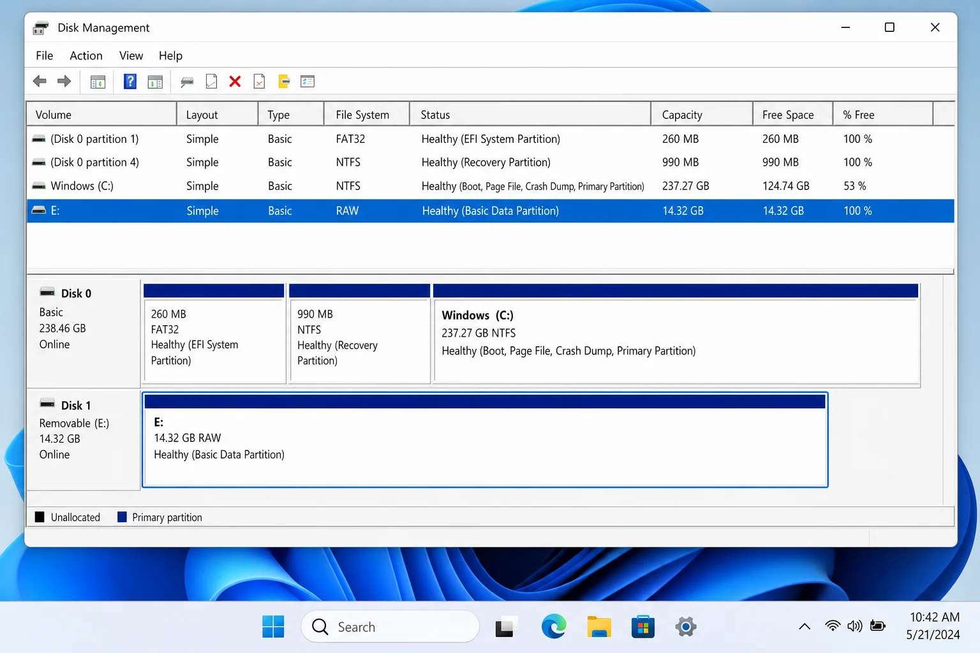
Task: Select the (Disk 0 partition 1) volume row
Action: click(x=491, y=139)
